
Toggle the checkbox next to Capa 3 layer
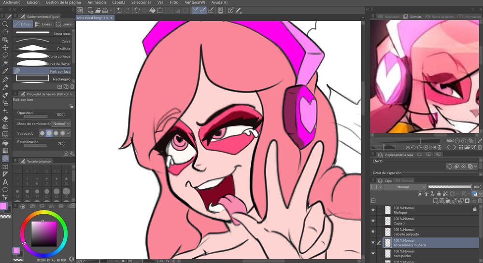coord(379,221)
